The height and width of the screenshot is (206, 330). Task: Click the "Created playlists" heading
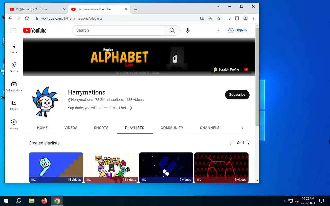44,143
